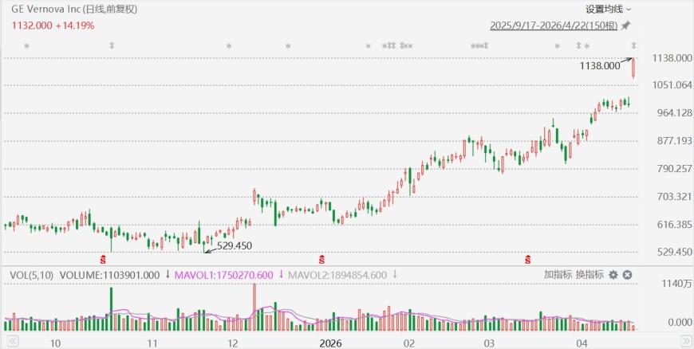Viewport: 694px width, 349px height.
Task: Click the down arrow after MAVOL2 value
Action: 395,275
